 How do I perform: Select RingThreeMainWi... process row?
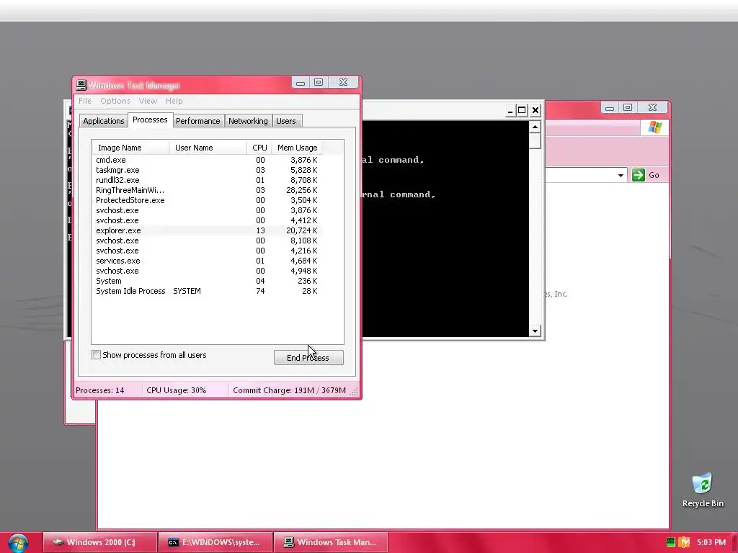click(207, 190)
